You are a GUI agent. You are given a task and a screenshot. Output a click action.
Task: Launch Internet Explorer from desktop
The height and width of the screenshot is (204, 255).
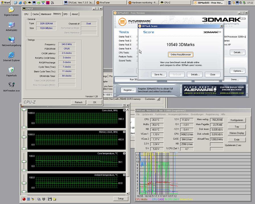click(x=11, y=57)
